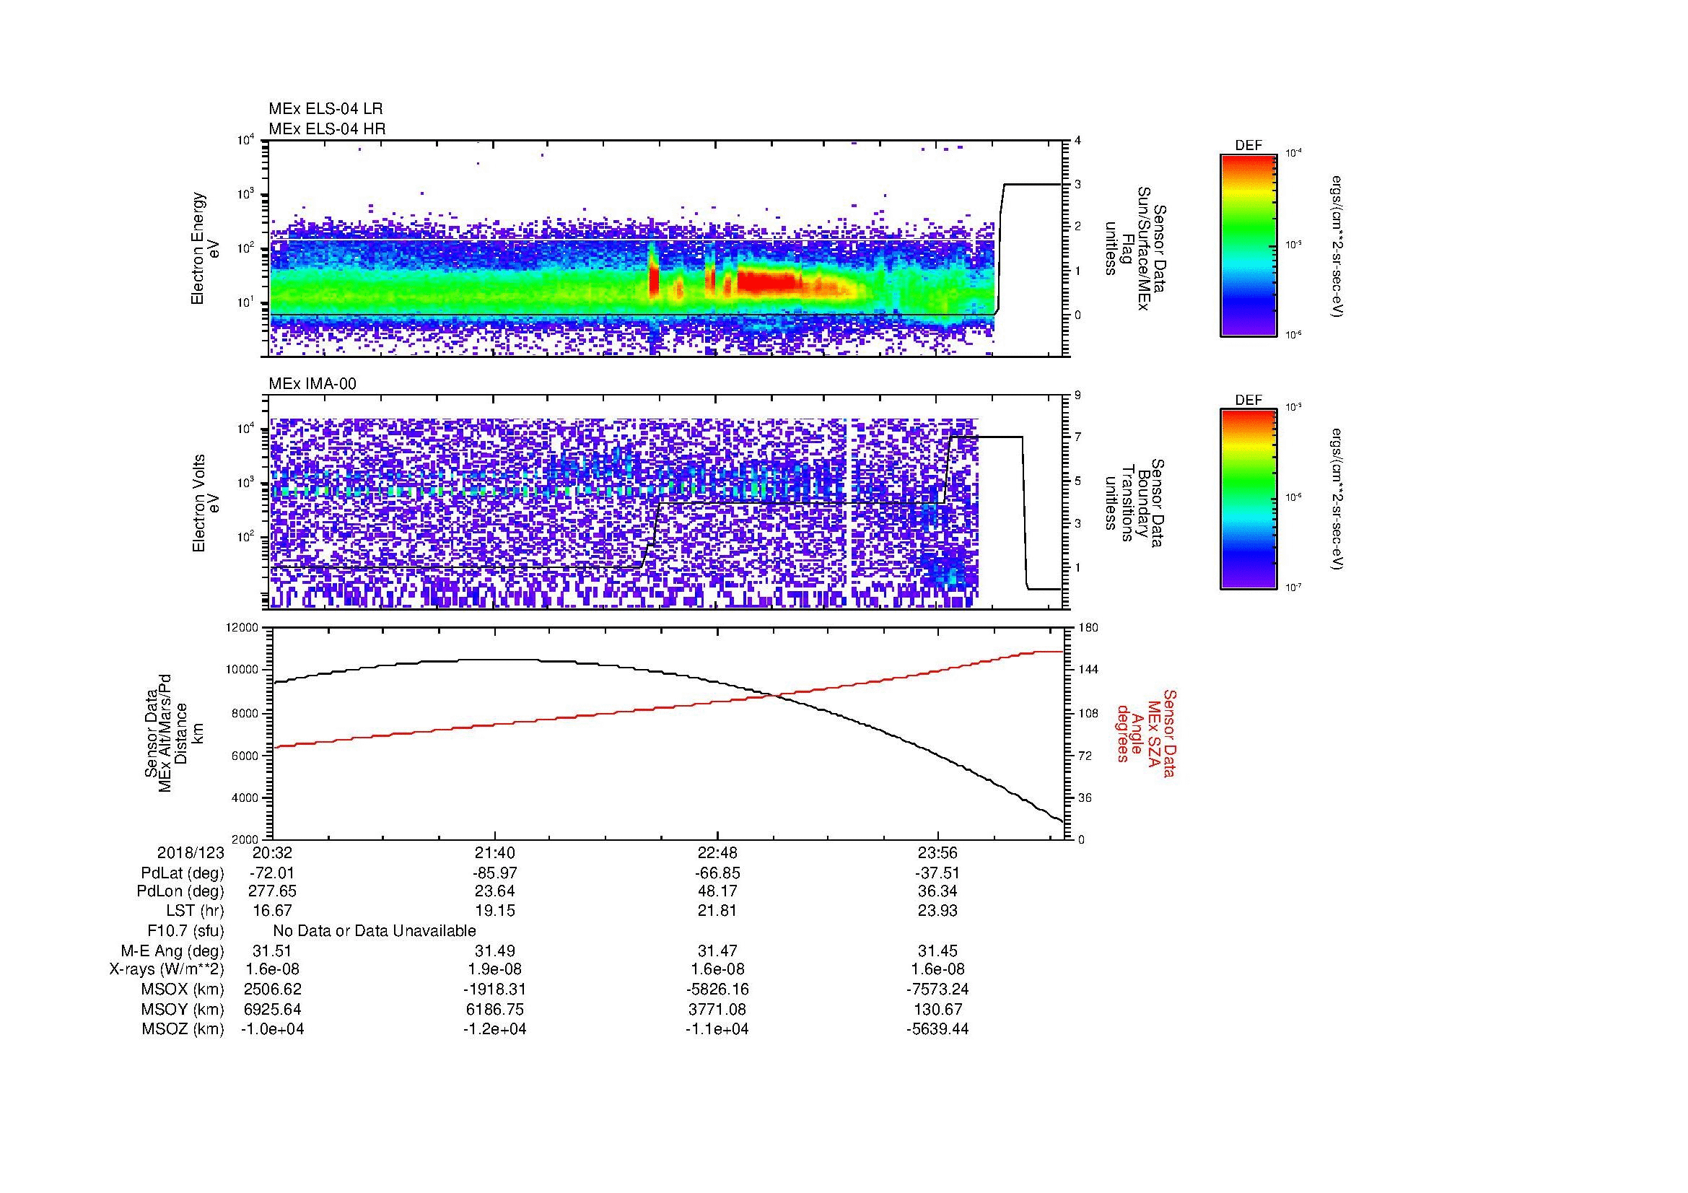Viewport: 1688px width, 1193px height.
Task: Click the Electron Energy eV axis label
Action: [206, 248]
